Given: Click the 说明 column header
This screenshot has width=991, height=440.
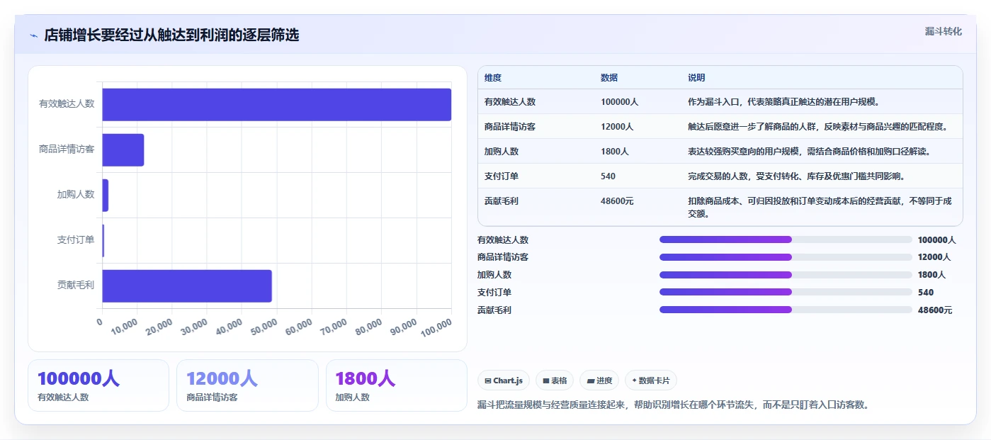Looking at the screenshot, I should pyautogui.click(x=696, y=78).
